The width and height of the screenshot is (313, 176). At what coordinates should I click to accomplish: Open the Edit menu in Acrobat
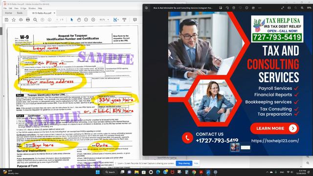10,8
